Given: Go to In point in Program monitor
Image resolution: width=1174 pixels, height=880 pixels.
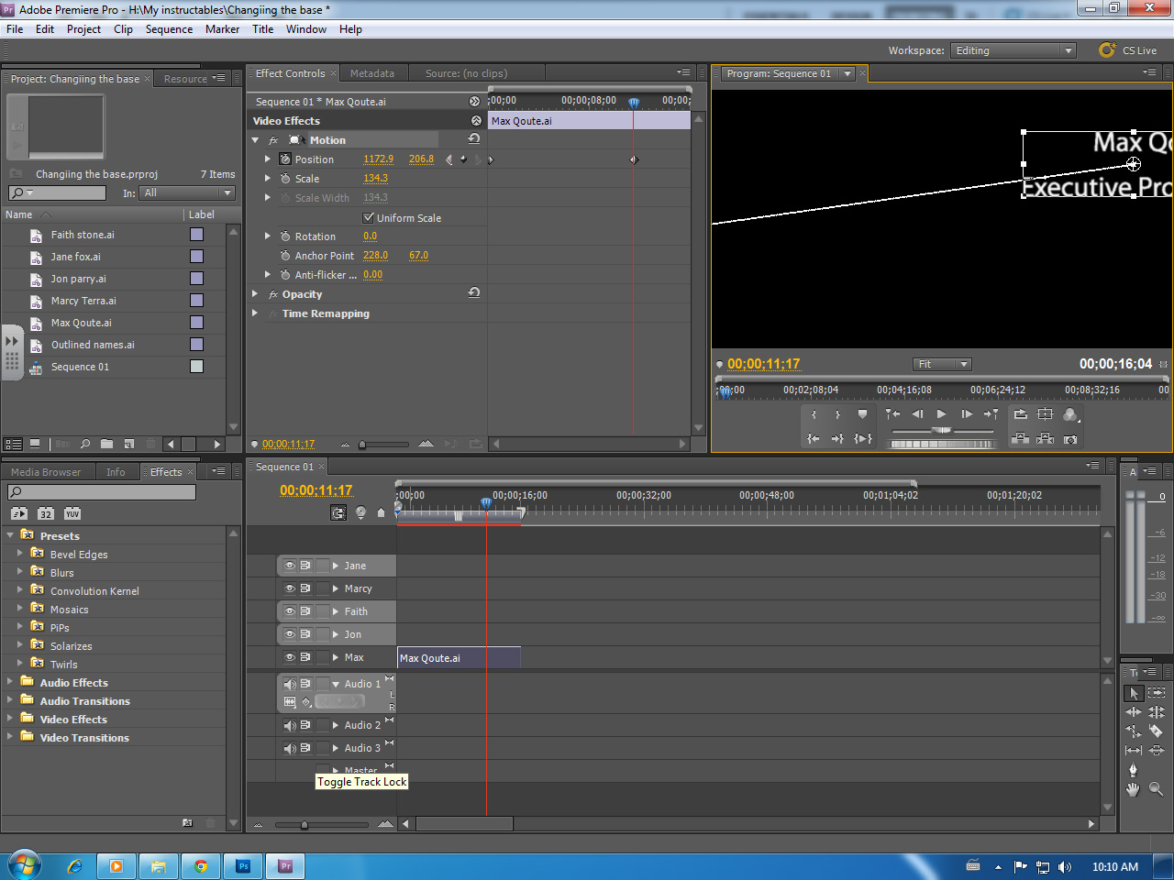Looking at the screenshot, I should [x=814, y=439].
